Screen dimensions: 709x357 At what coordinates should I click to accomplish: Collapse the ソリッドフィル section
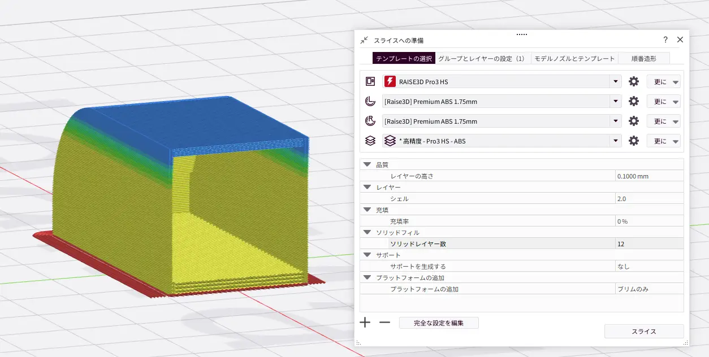(x=368, y=232)
